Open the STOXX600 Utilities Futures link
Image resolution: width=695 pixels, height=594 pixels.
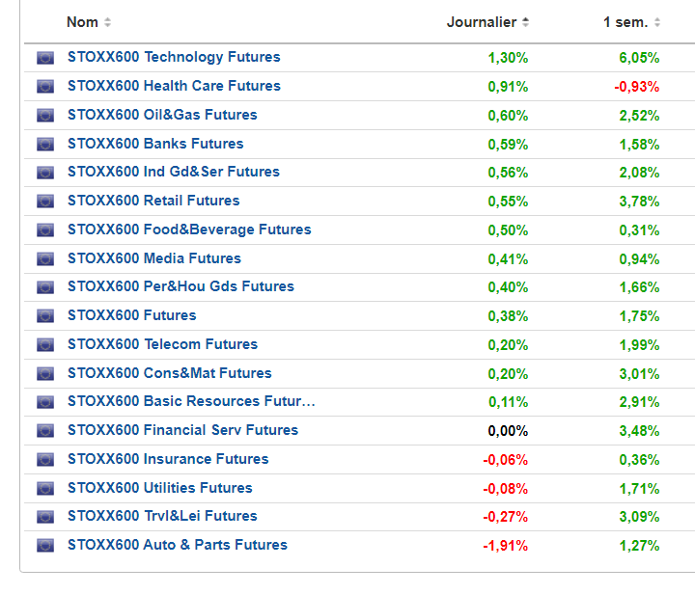coord(159,488)
